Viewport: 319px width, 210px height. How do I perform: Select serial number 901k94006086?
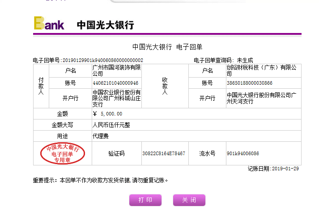pyautogui.click(x=243, y=153)
